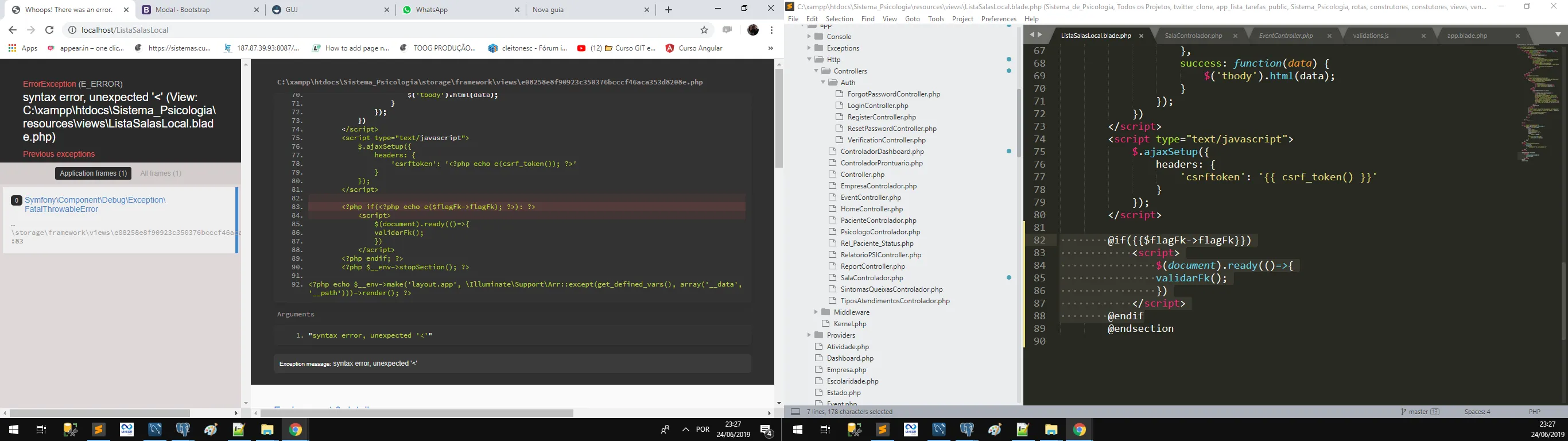The width and height of the screenshot is (1568, 441).
Task: Switch to All frames view
Action: click(161, 173)
